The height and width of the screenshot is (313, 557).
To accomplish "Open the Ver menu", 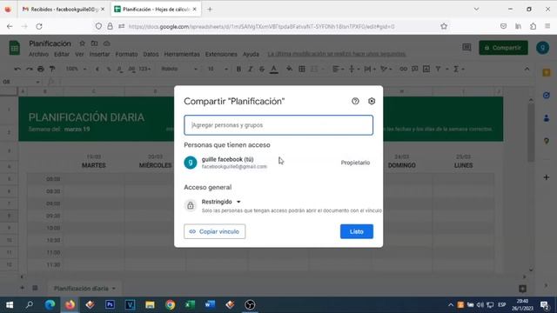I will [79, 54].
